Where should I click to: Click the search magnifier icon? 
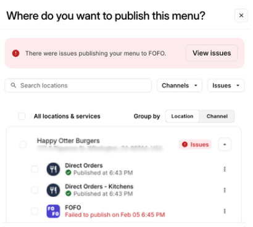click(14, 85)
